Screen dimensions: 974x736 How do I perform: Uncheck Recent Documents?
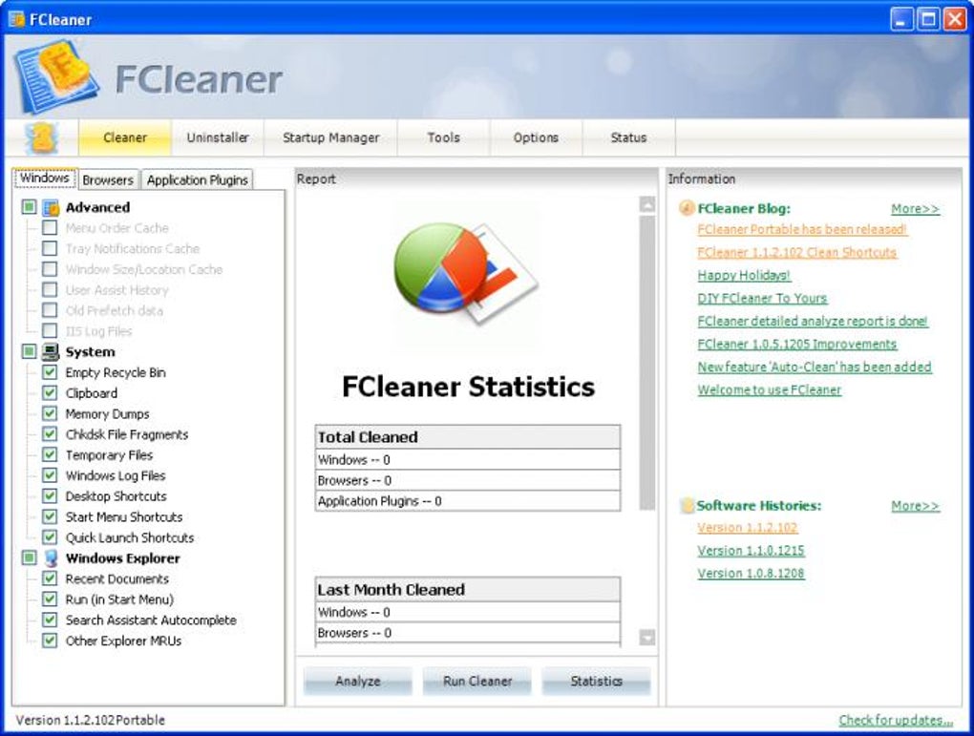point(50,578)
